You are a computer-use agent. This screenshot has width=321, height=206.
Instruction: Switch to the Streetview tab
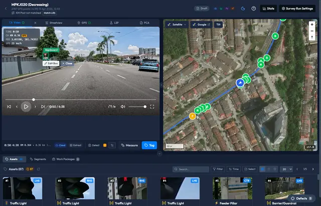pos(54,23)
